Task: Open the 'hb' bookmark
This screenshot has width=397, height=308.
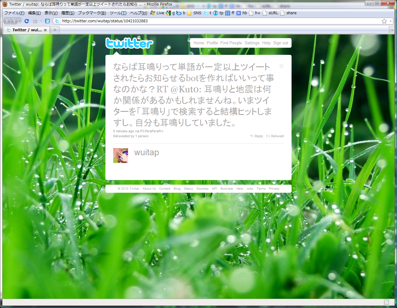Action: tap(242, 13)
